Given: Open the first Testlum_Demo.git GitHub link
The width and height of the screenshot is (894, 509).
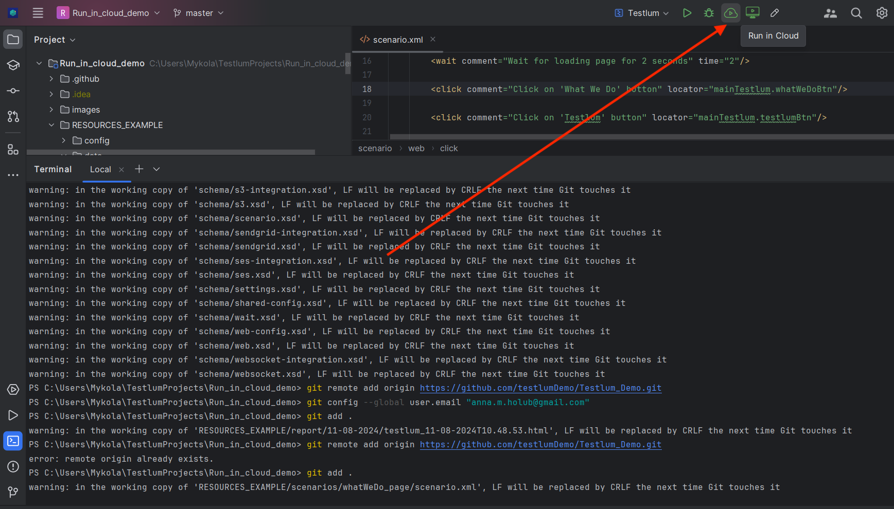Looking at the screenshot, I should pyautogui.click(x=540, y=388).
